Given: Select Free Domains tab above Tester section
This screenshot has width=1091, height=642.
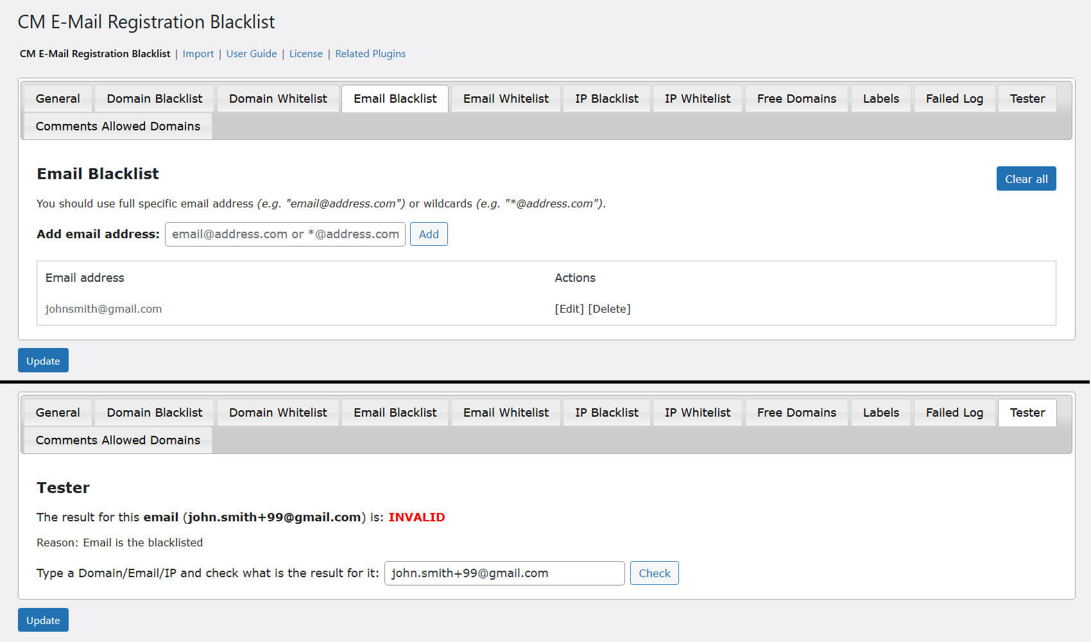Looking at the screenshot, I should click(x=796, y=413).
